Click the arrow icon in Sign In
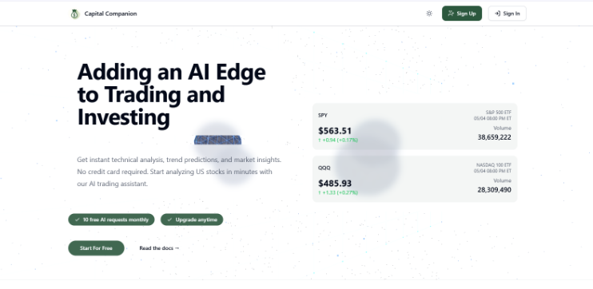The image size is (593, 289). tap(497, 14)
